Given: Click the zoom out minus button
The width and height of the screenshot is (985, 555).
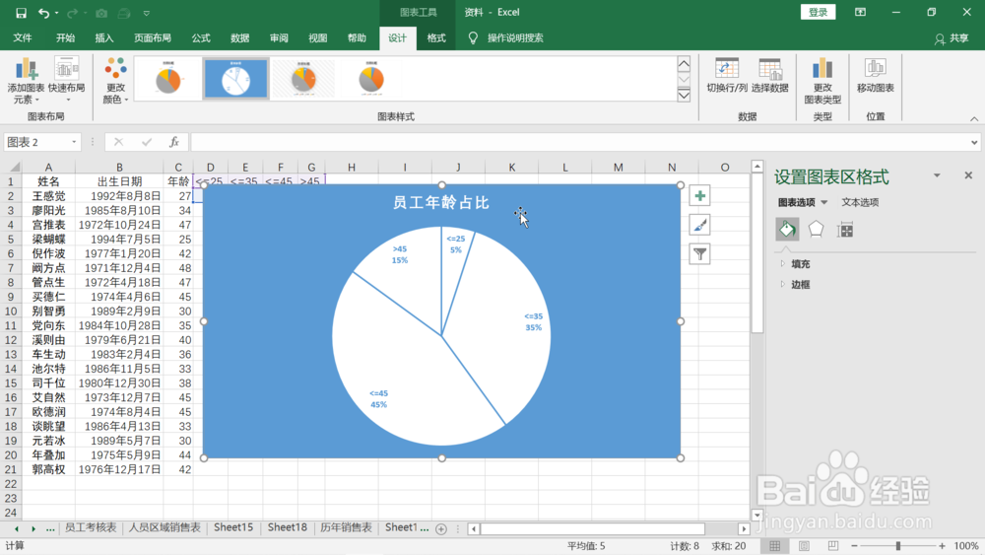Looking at the screenshot, I should click(x=854, y=545).
